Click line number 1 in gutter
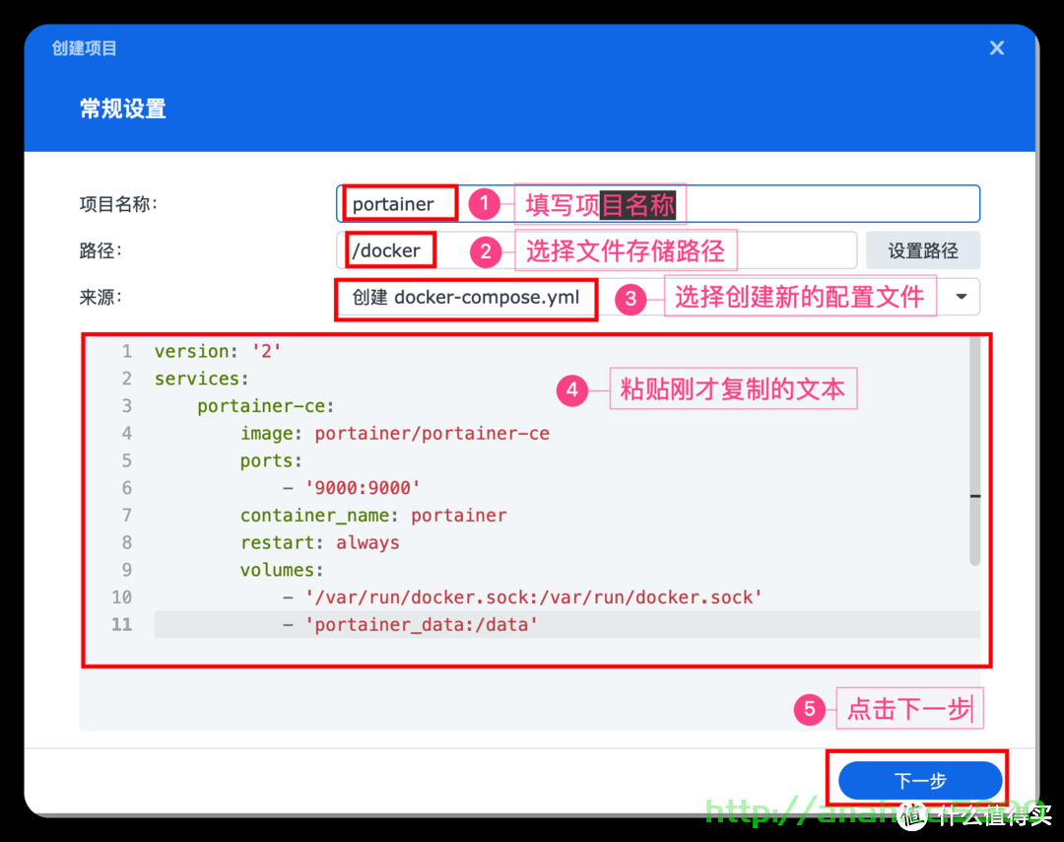Viewport: 1064px width, 842px height. click(x=127, y=351)
